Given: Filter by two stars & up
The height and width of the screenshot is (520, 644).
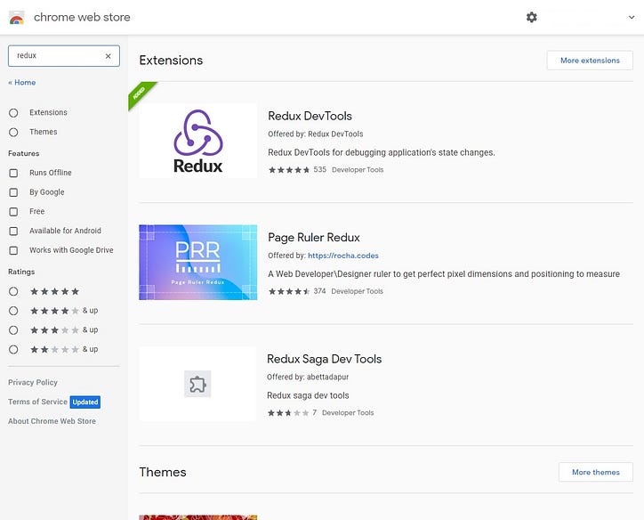Looking at the screenshot, I should pos(13,349).
